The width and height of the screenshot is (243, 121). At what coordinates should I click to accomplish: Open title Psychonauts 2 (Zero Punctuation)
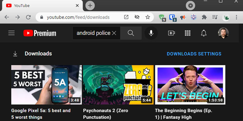(105, 114)
